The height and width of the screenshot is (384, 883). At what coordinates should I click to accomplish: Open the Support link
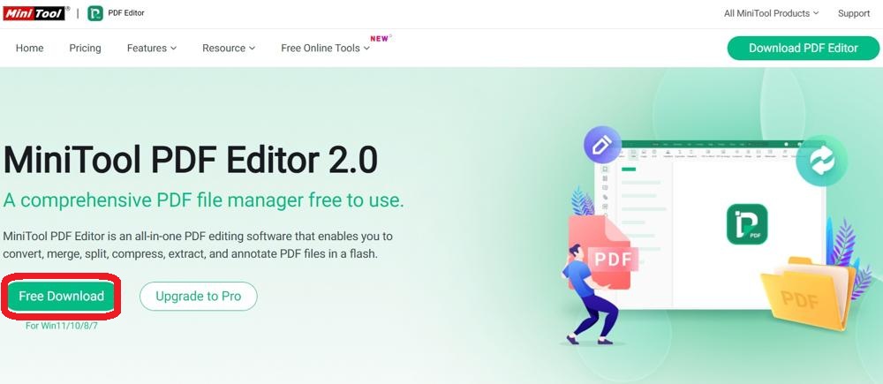coord(854,13)
